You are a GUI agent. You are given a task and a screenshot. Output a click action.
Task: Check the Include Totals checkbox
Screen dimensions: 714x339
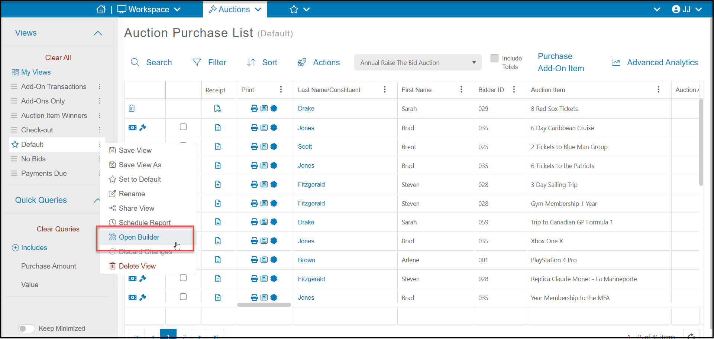tap(494, 58)
